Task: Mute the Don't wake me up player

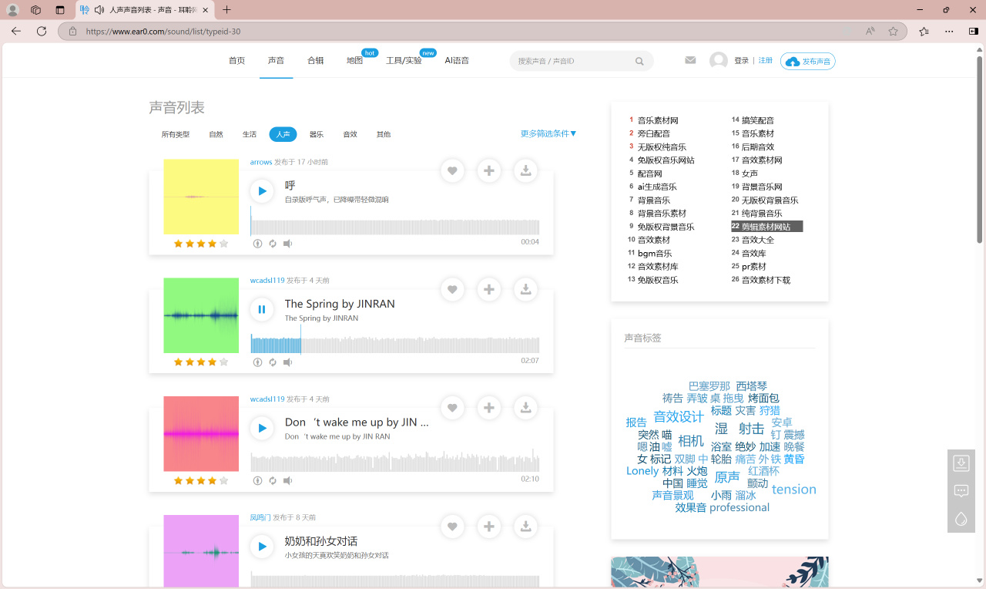Action: click(287, 481)
